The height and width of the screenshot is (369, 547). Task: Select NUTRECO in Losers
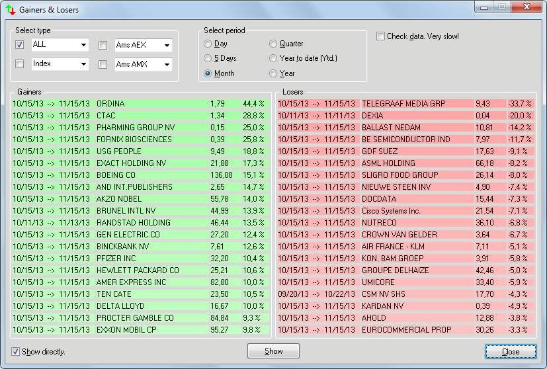pyautogui.click(x=406, y=222)
